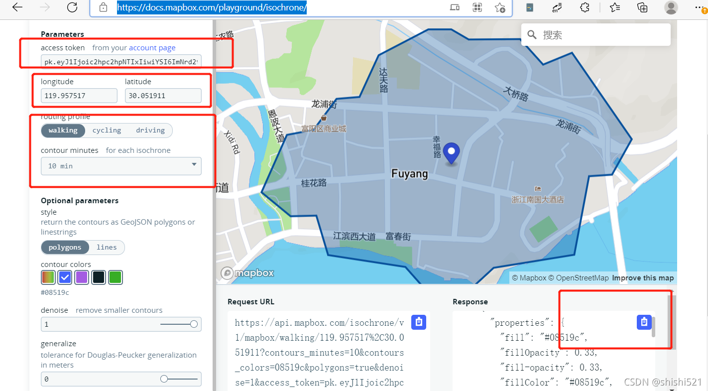Reload the isochrone playground page
This screenshot has width=708, height=391.
72,7
